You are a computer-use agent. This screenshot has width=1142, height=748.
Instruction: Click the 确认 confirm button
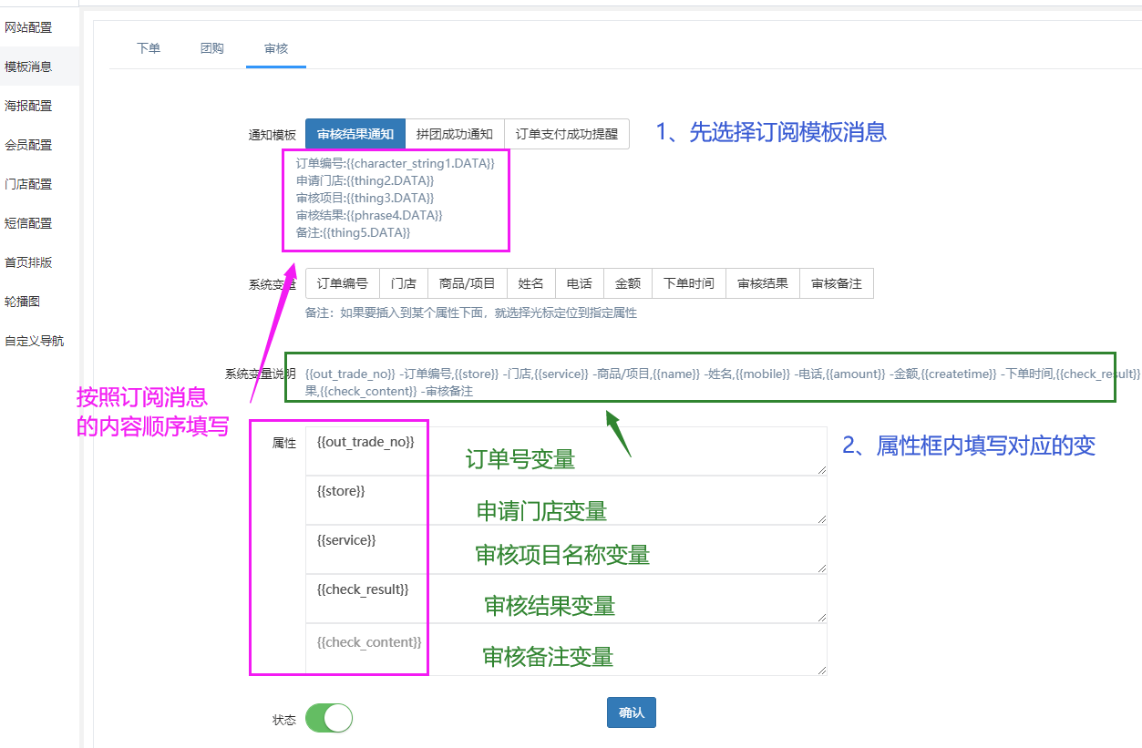click(631, 712)
